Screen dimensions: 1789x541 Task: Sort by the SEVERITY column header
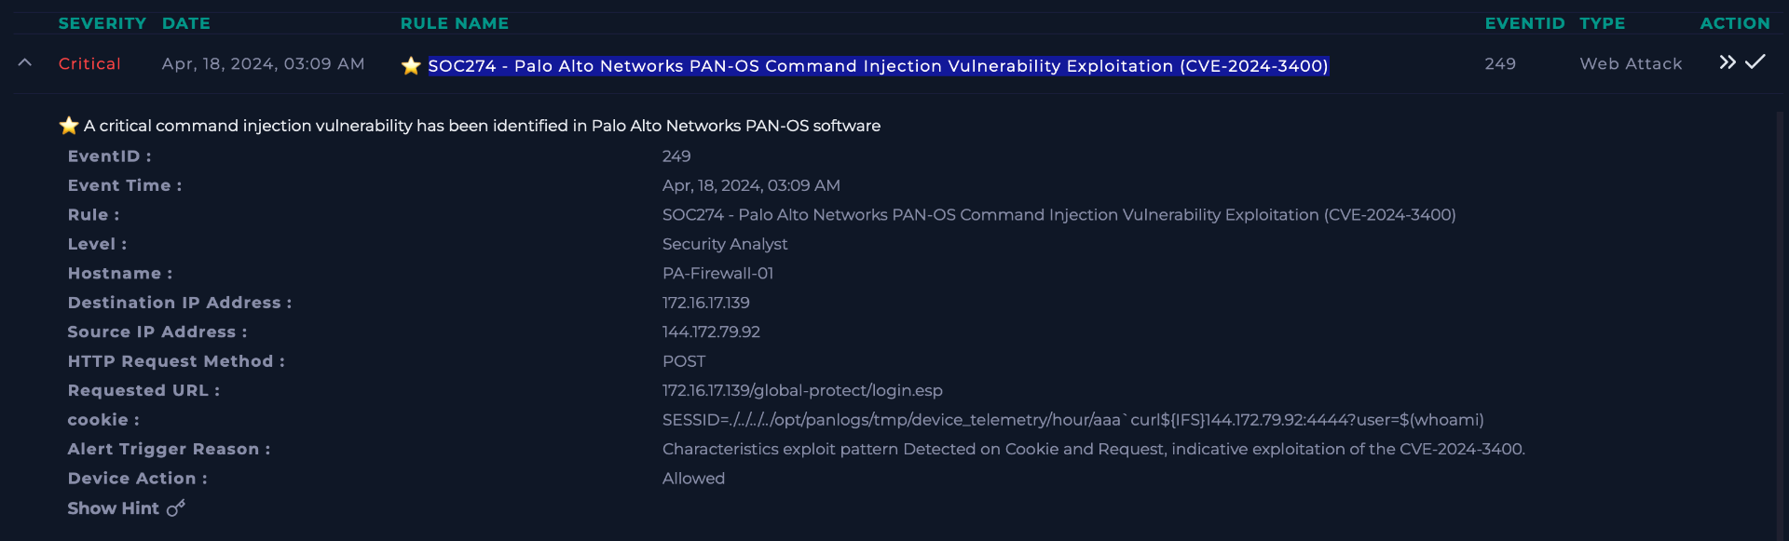pyautogui.click(x=102, y=23)
